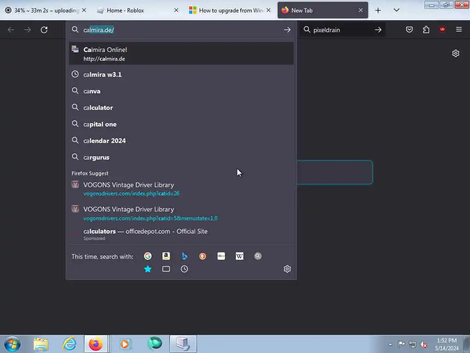Show hidden tray icons arrow
The height and width of the screenshot is (353, 470).
390,345
